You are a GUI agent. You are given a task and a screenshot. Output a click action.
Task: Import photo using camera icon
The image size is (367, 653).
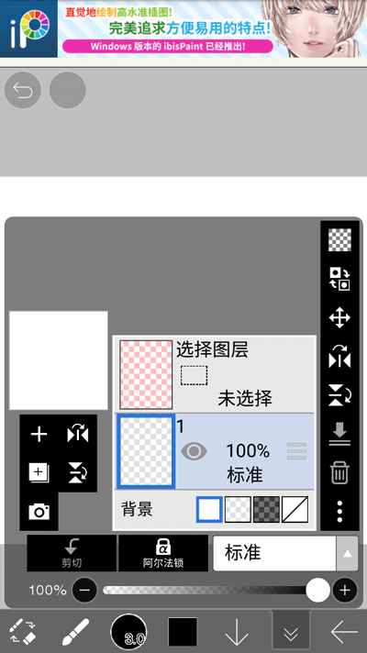[x=39, y=512]
